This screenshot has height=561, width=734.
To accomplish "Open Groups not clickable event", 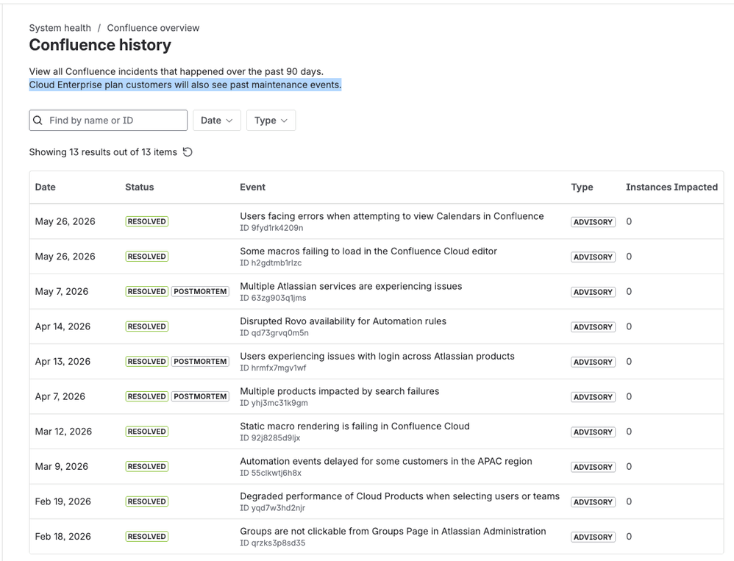I will click(x=393, y=532).
